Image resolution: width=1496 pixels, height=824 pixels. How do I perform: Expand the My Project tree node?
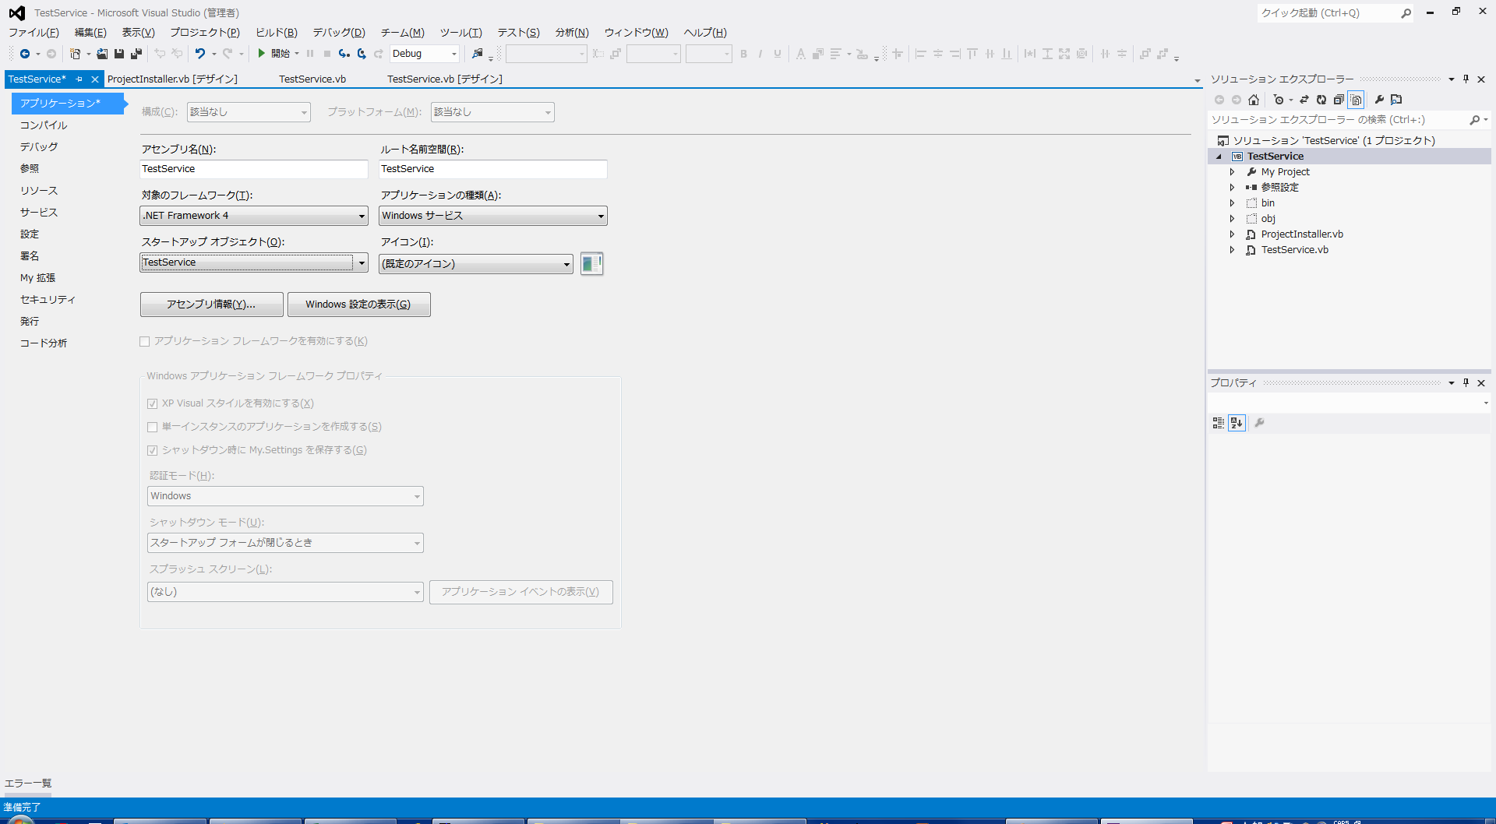(1232, 172)
